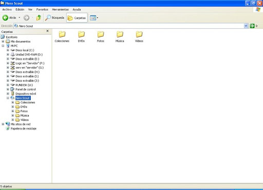
Task: Open the Herramientas menu
Action: coord(60,10)
